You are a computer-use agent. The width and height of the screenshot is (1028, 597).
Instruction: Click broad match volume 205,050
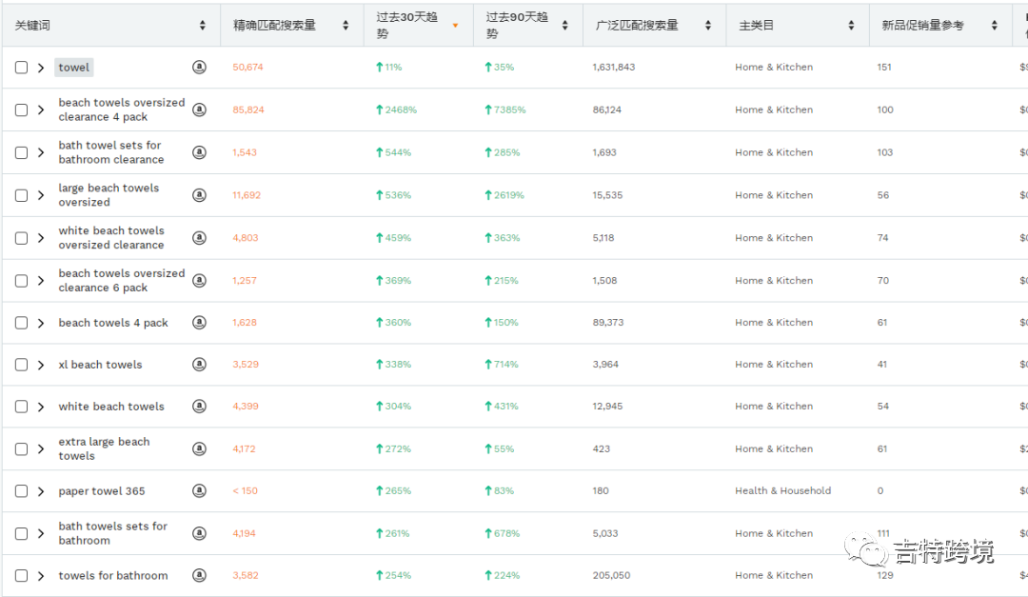click(611, 575)
